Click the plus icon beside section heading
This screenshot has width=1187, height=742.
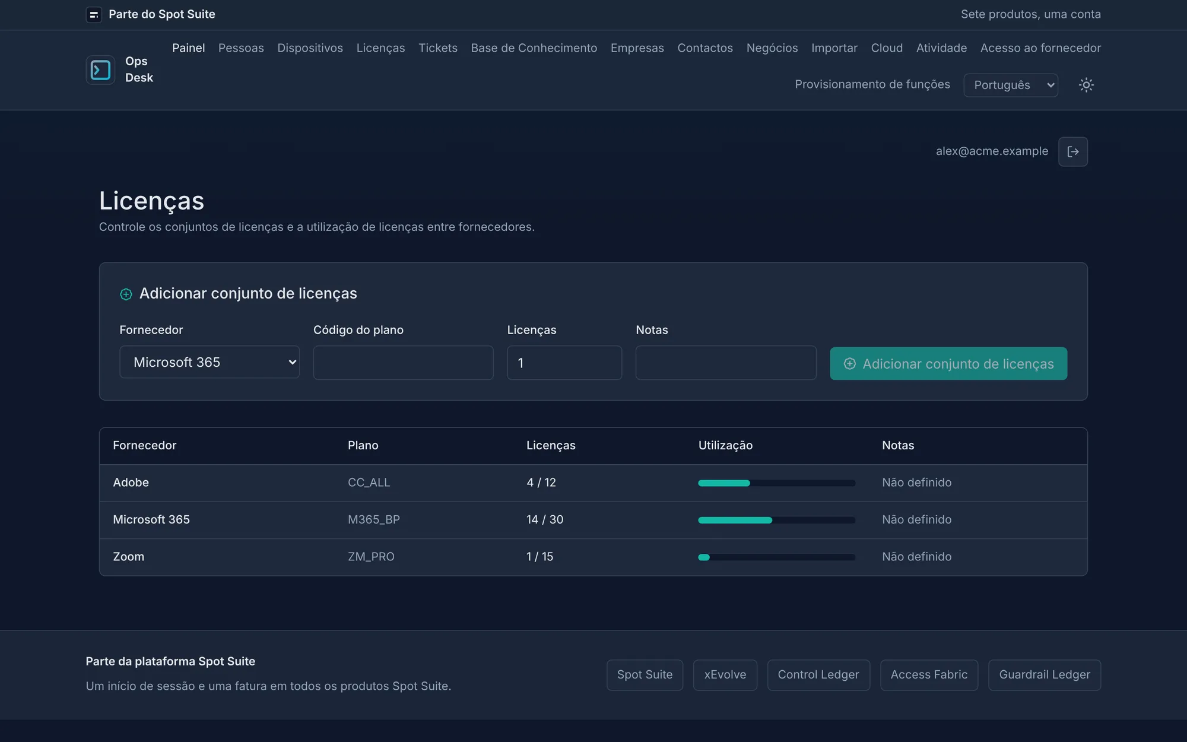click(126, 294)
